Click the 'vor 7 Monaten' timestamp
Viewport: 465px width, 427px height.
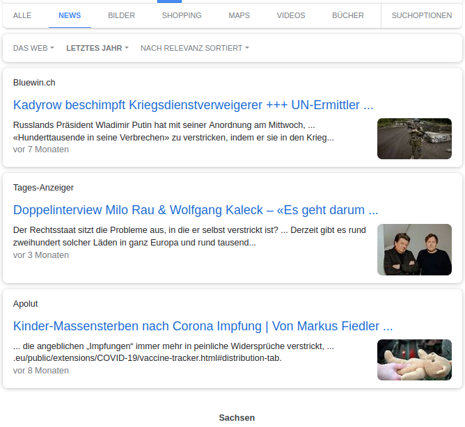41,150
